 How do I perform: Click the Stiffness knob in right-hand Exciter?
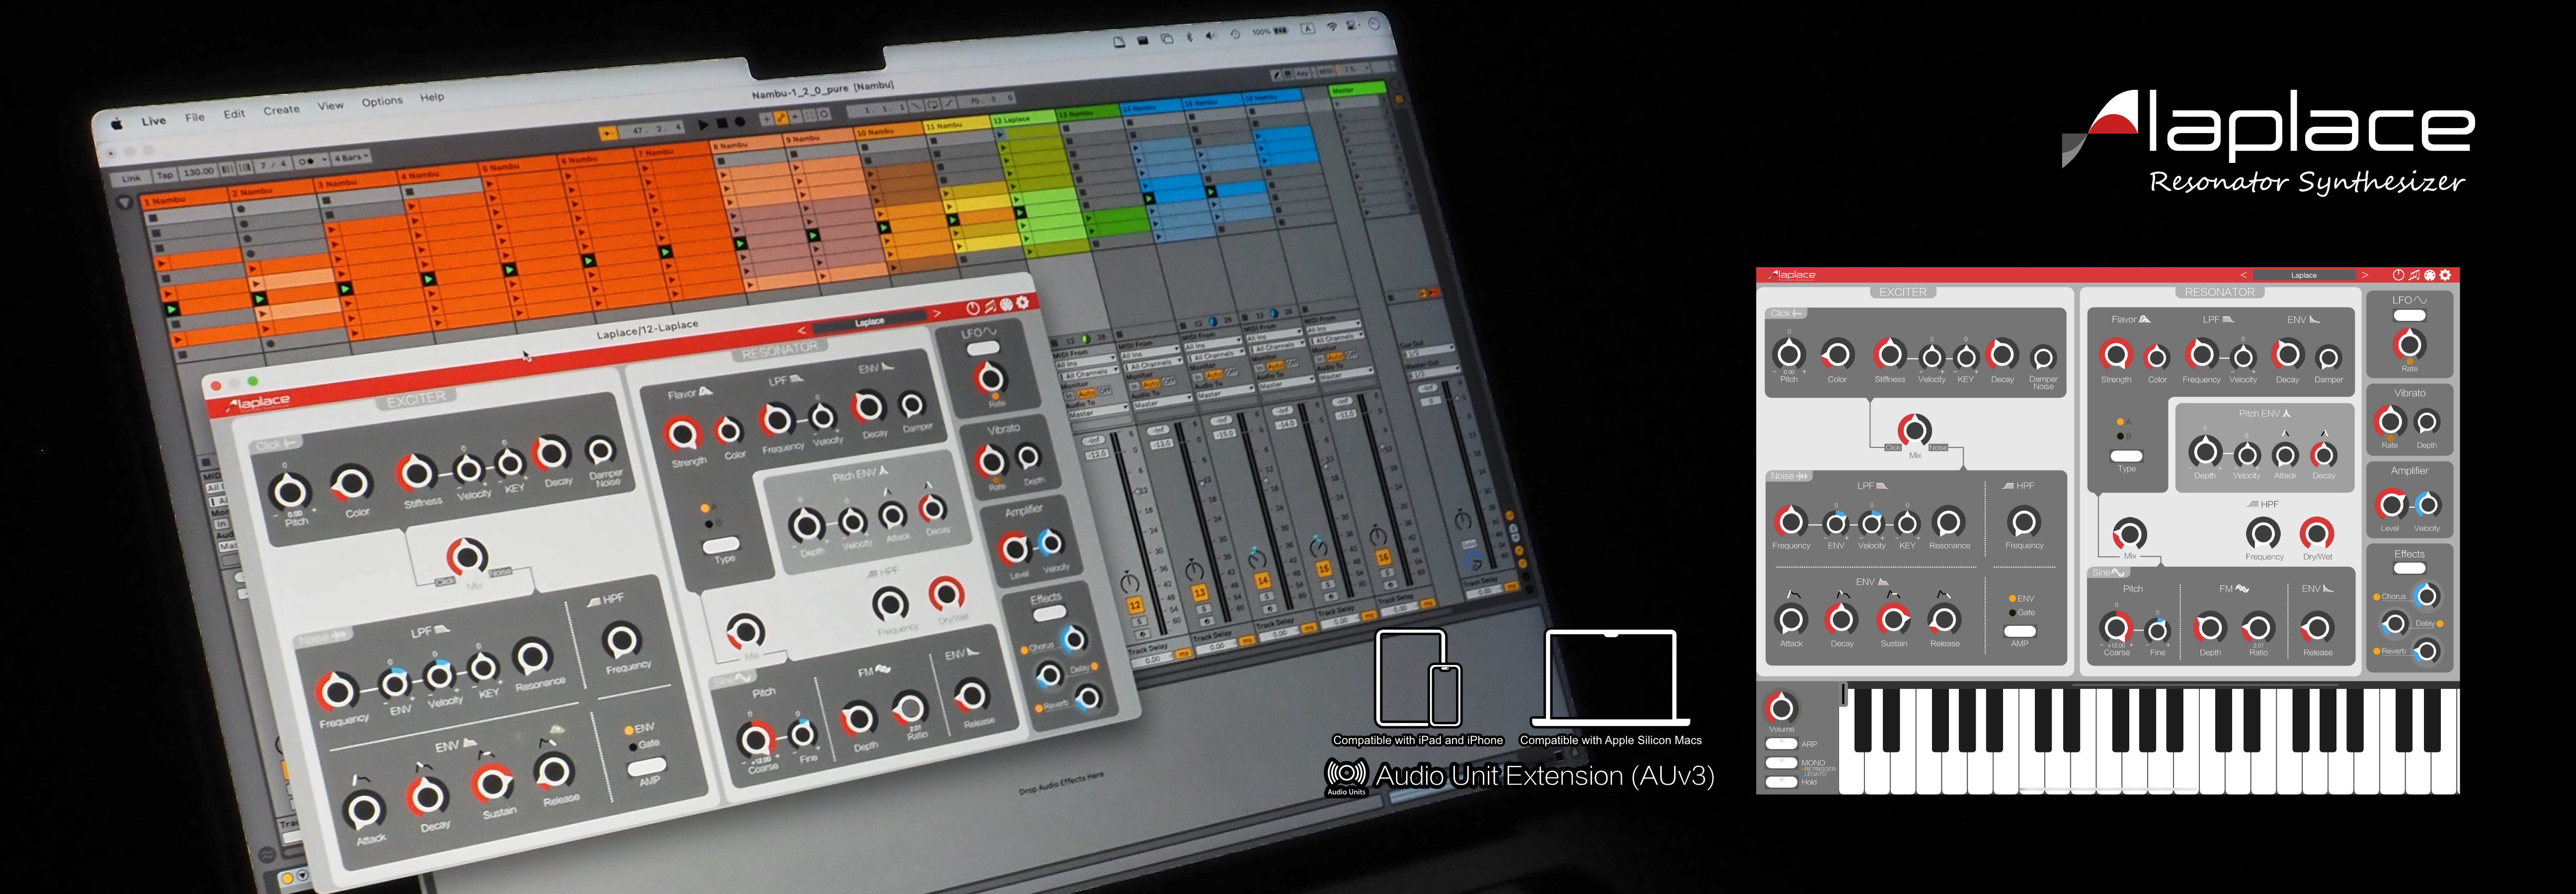pyautogui.click(x=1889, y=354)
